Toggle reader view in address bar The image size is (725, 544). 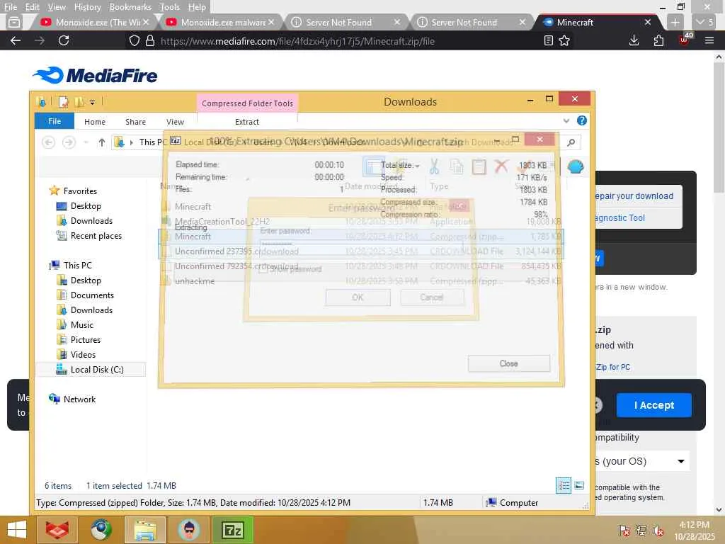pyautogui.click(x=549, y=40)
